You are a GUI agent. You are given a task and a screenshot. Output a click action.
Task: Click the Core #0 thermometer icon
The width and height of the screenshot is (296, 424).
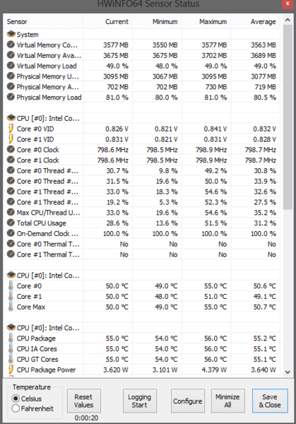click(x=11, y=285)
